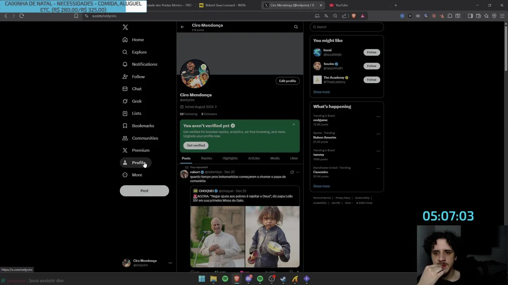The image size is (508, 285).
Task: Click the bookmark icon in the address bar
Action: [76, 16]
